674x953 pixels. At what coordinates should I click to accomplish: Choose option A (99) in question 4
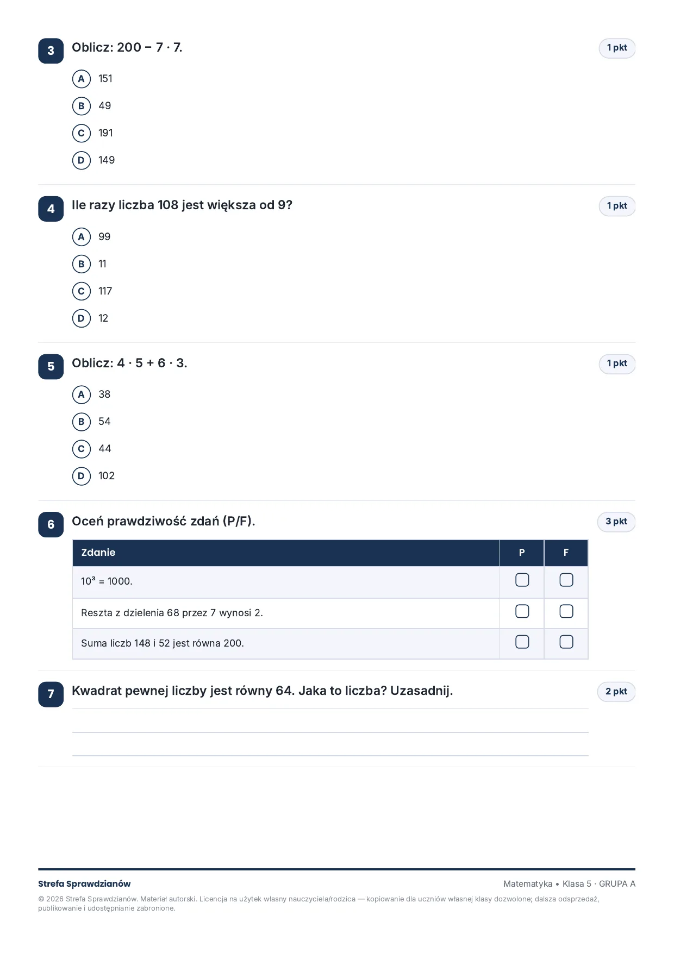click(x=81, y=237)
